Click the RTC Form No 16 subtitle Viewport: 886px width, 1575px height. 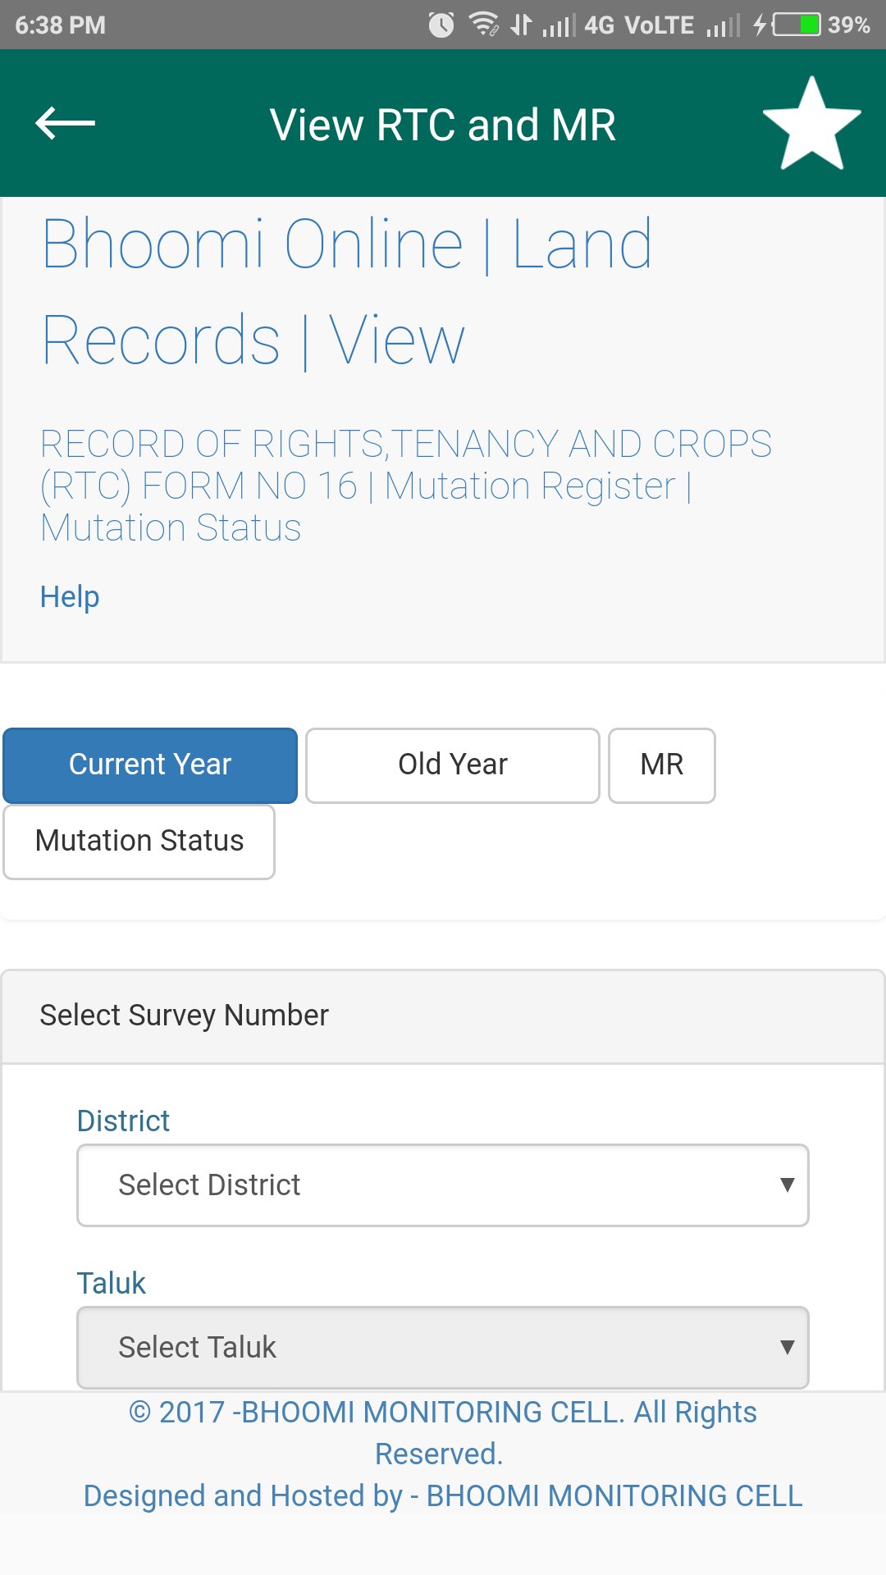pos(405,485)
